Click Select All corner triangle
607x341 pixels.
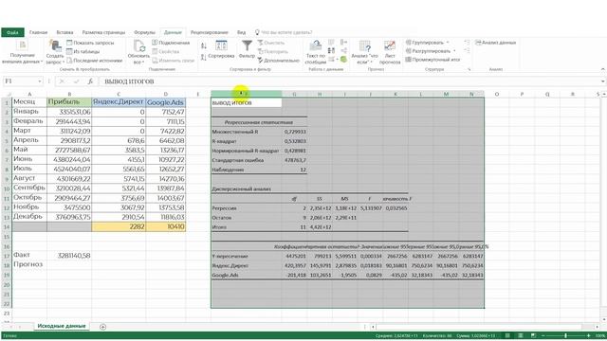(x=8, y=94)
